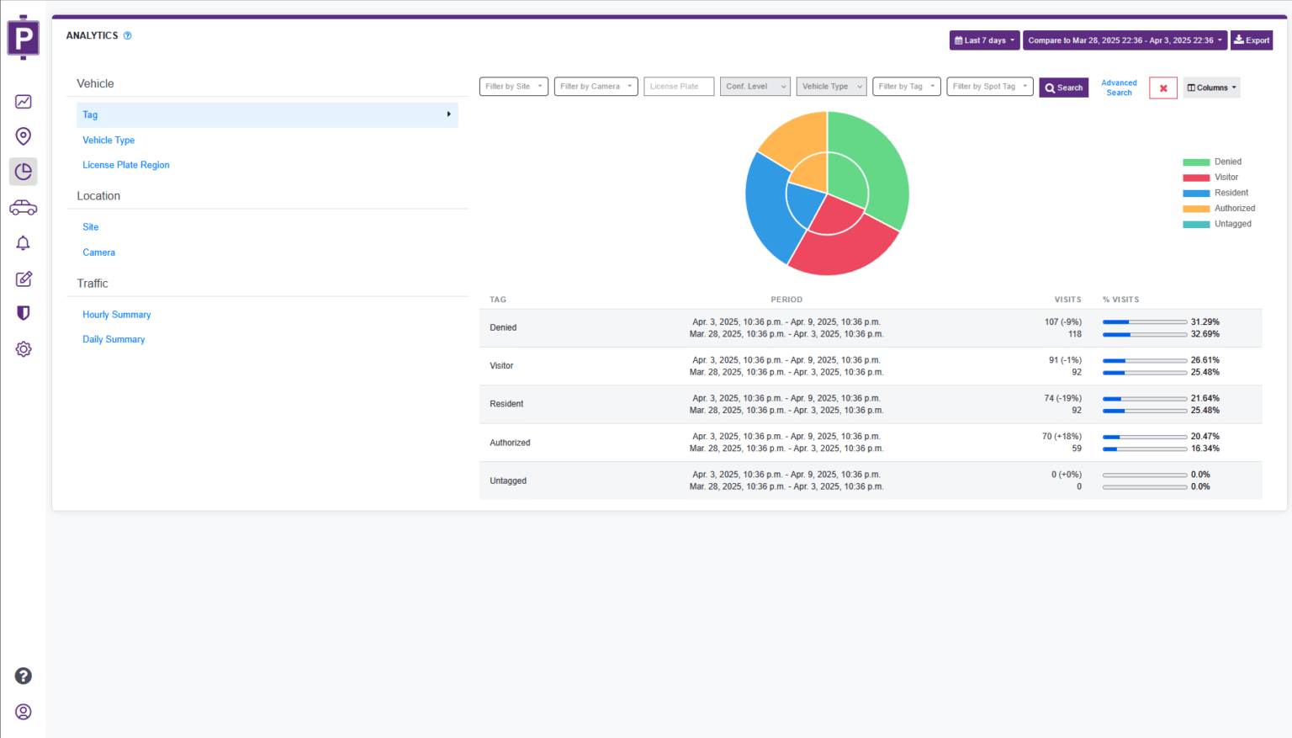Select the Tag report menu item
The width and height of the screenshot is (1292, 738).
coord(267,114)
